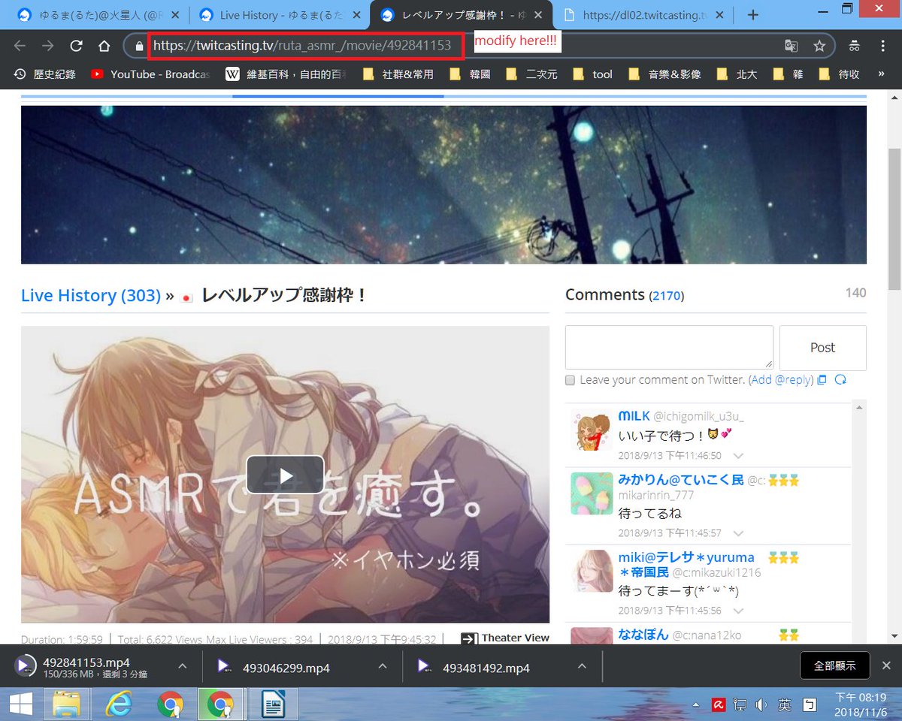The image size is (902, 721).
Task: Reload the page with refresh icon
Action: tap(76, 47)
